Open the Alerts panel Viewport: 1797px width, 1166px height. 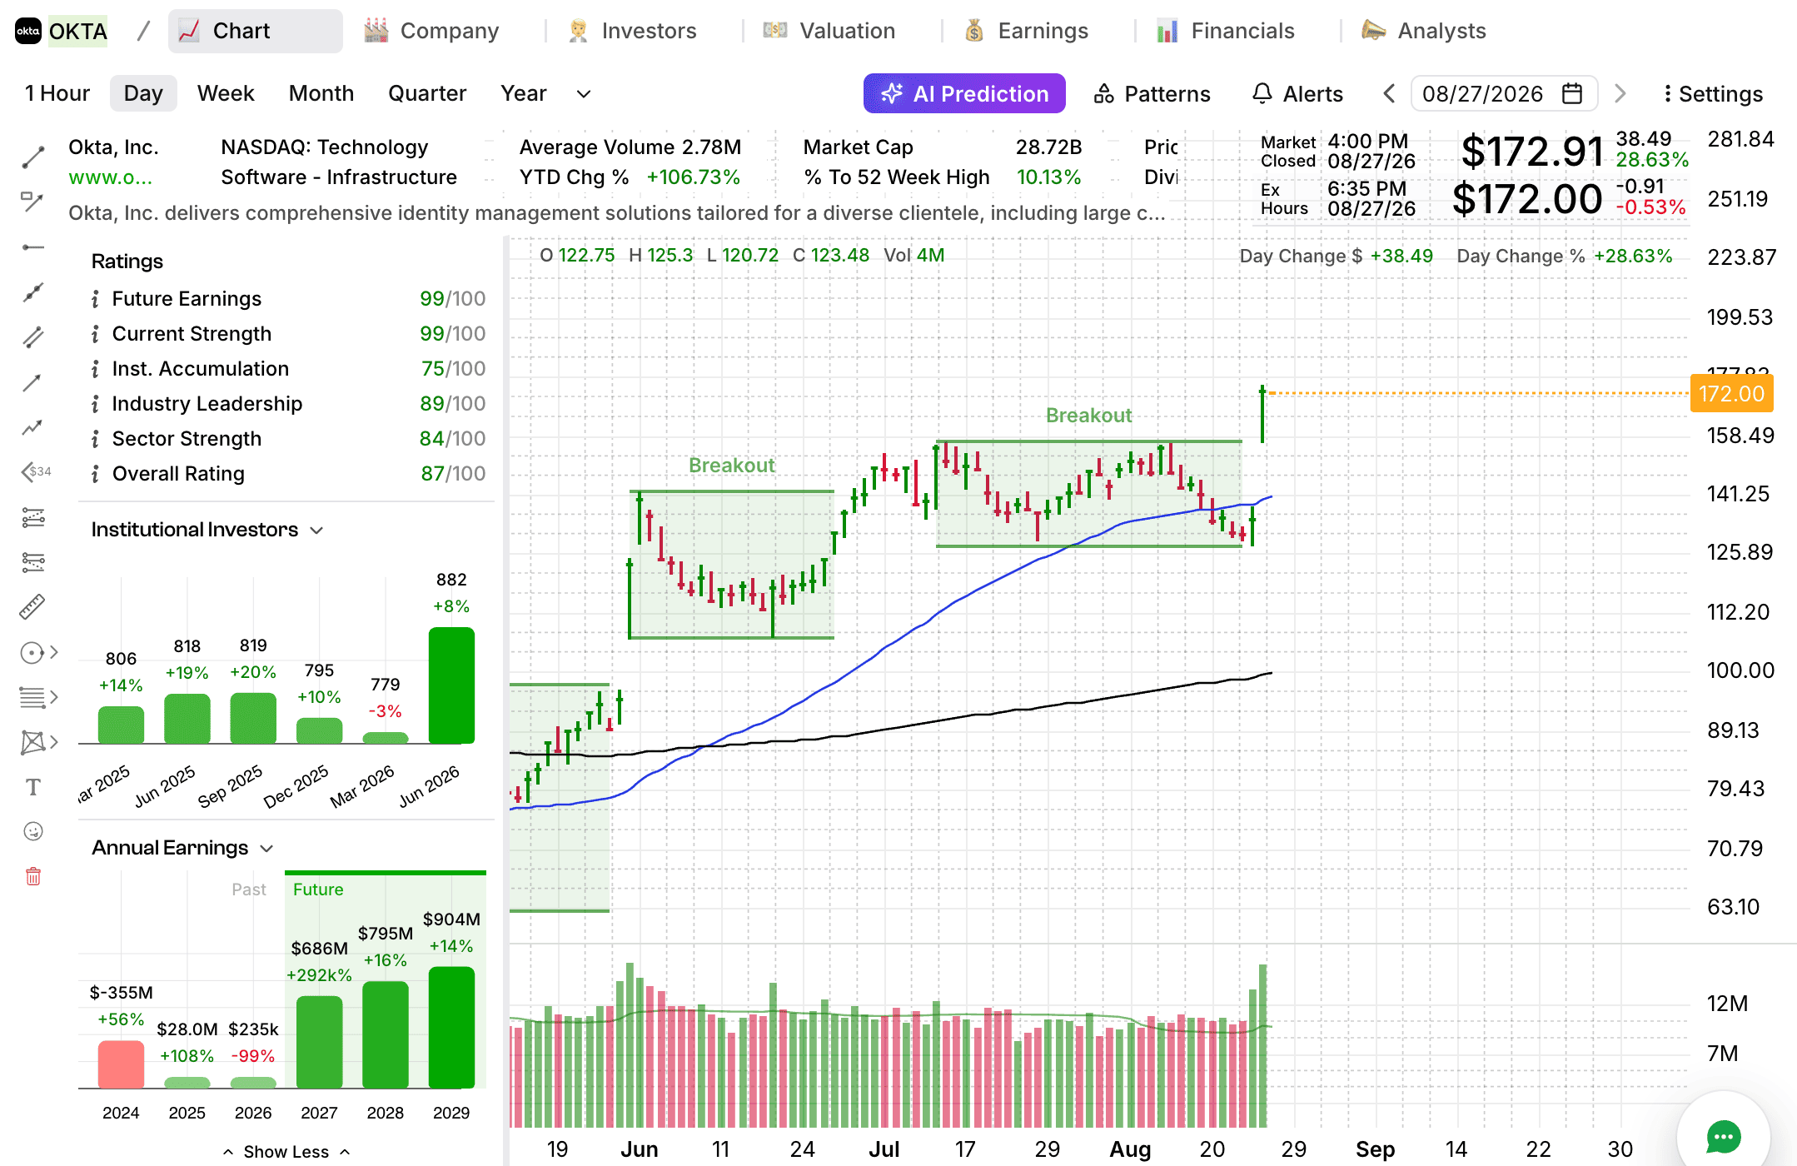point(1298,93)
